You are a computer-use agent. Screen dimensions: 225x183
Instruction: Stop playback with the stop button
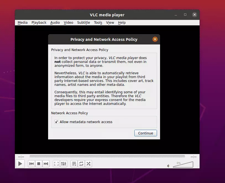click(39, 163)
